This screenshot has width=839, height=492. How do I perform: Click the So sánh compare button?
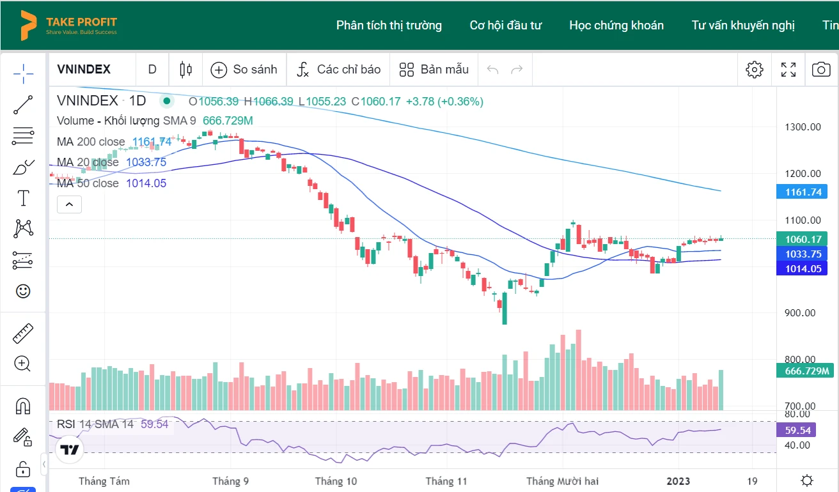pyautogui.click(x=244, y=70)
